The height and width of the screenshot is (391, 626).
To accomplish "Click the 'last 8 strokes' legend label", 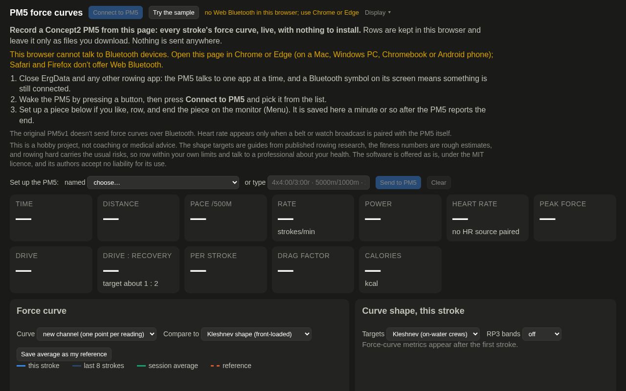I will 104,366.
